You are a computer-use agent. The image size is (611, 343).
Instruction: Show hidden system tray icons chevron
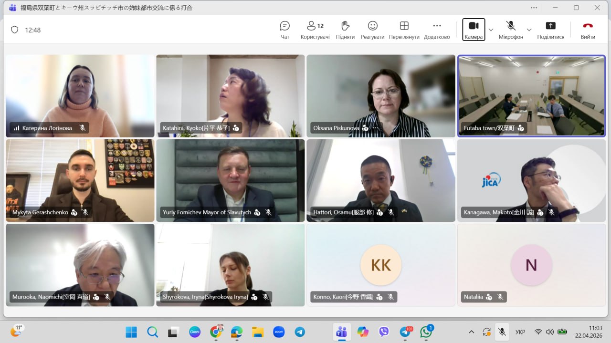(x=472, y=332)
